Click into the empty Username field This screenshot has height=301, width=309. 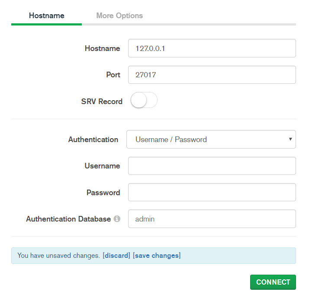tap(212, 166)
